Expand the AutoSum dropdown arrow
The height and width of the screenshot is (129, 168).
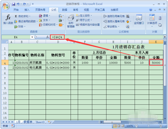30,16
